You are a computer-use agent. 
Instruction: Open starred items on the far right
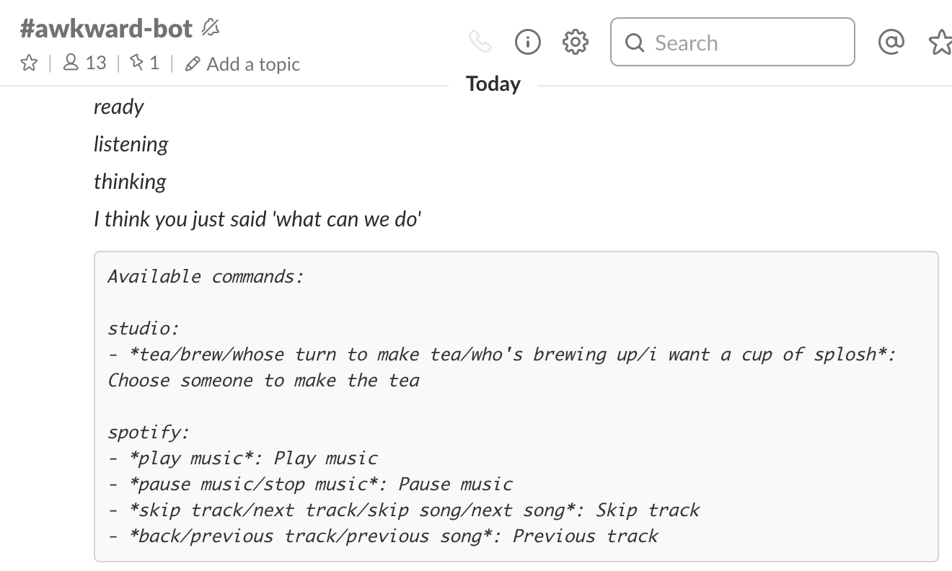(x=940, y=43)
